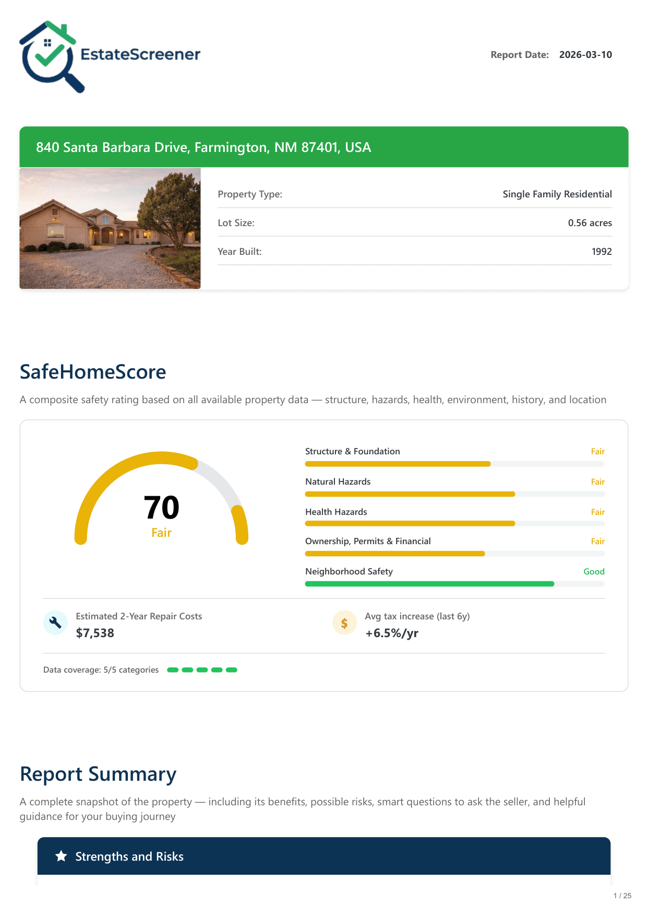Screen dimensions: 648x916
Task: Click the Health Hazards progress bar
Action: [455, 523]
